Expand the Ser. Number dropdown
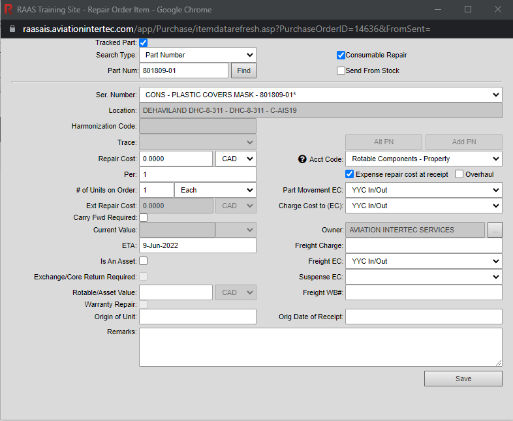Image resolution: width=513 pixels, height=421 pixels. click(x=320, y=95)
